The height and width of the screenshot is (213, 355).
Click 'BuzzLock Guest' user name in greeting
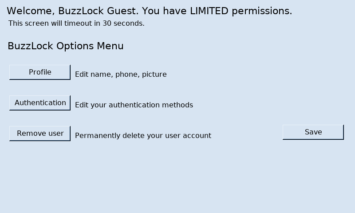98,11
